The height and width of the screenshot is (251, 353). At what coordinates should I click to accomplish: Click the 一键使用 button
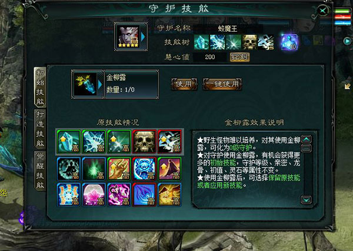(222, 84)
